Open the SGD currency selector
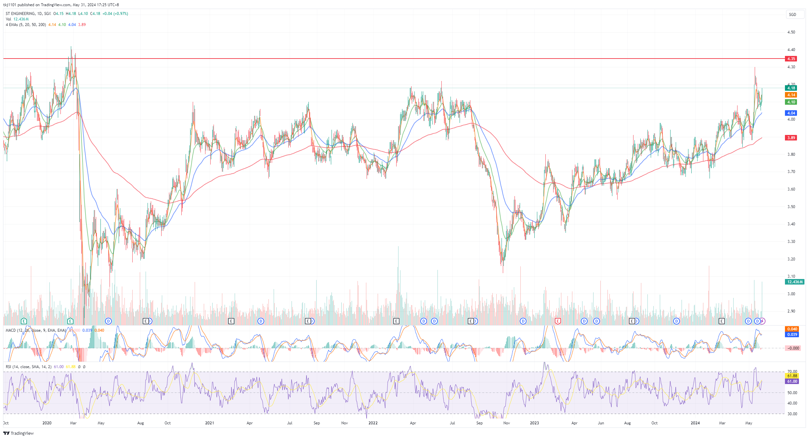Screen dimensions: 809x439 click(795, 14)
